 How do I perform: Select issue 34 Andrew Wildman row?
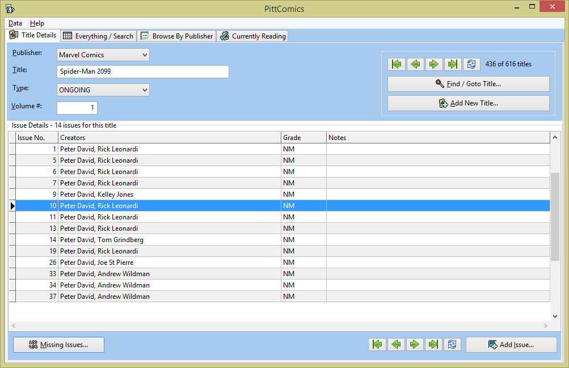(170, 285)
